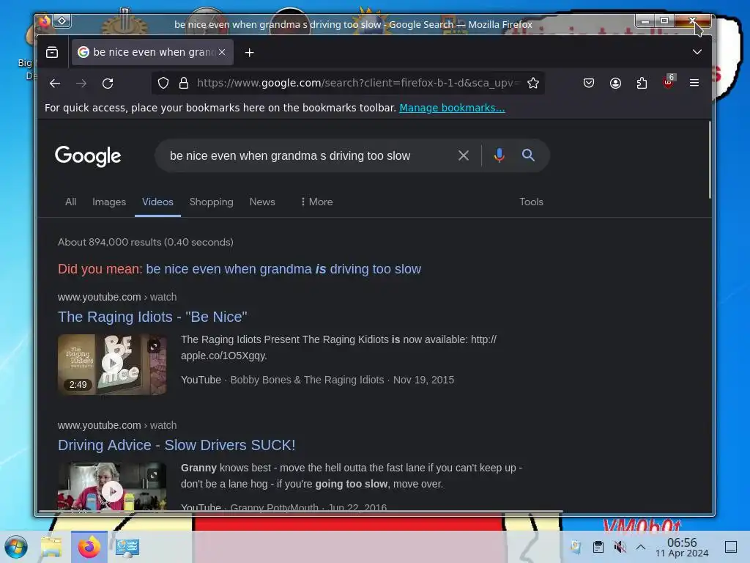Clear the Google search box text
The image size is (750, 563).
464,155
